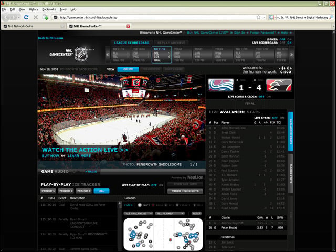Open the search engine selector dropdown
Viewport: 336px width, 252px height.
coord(272,17)
